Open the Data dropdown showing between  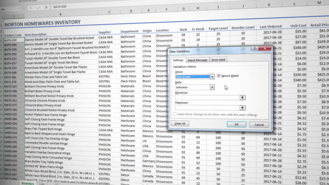click(212, 87)
